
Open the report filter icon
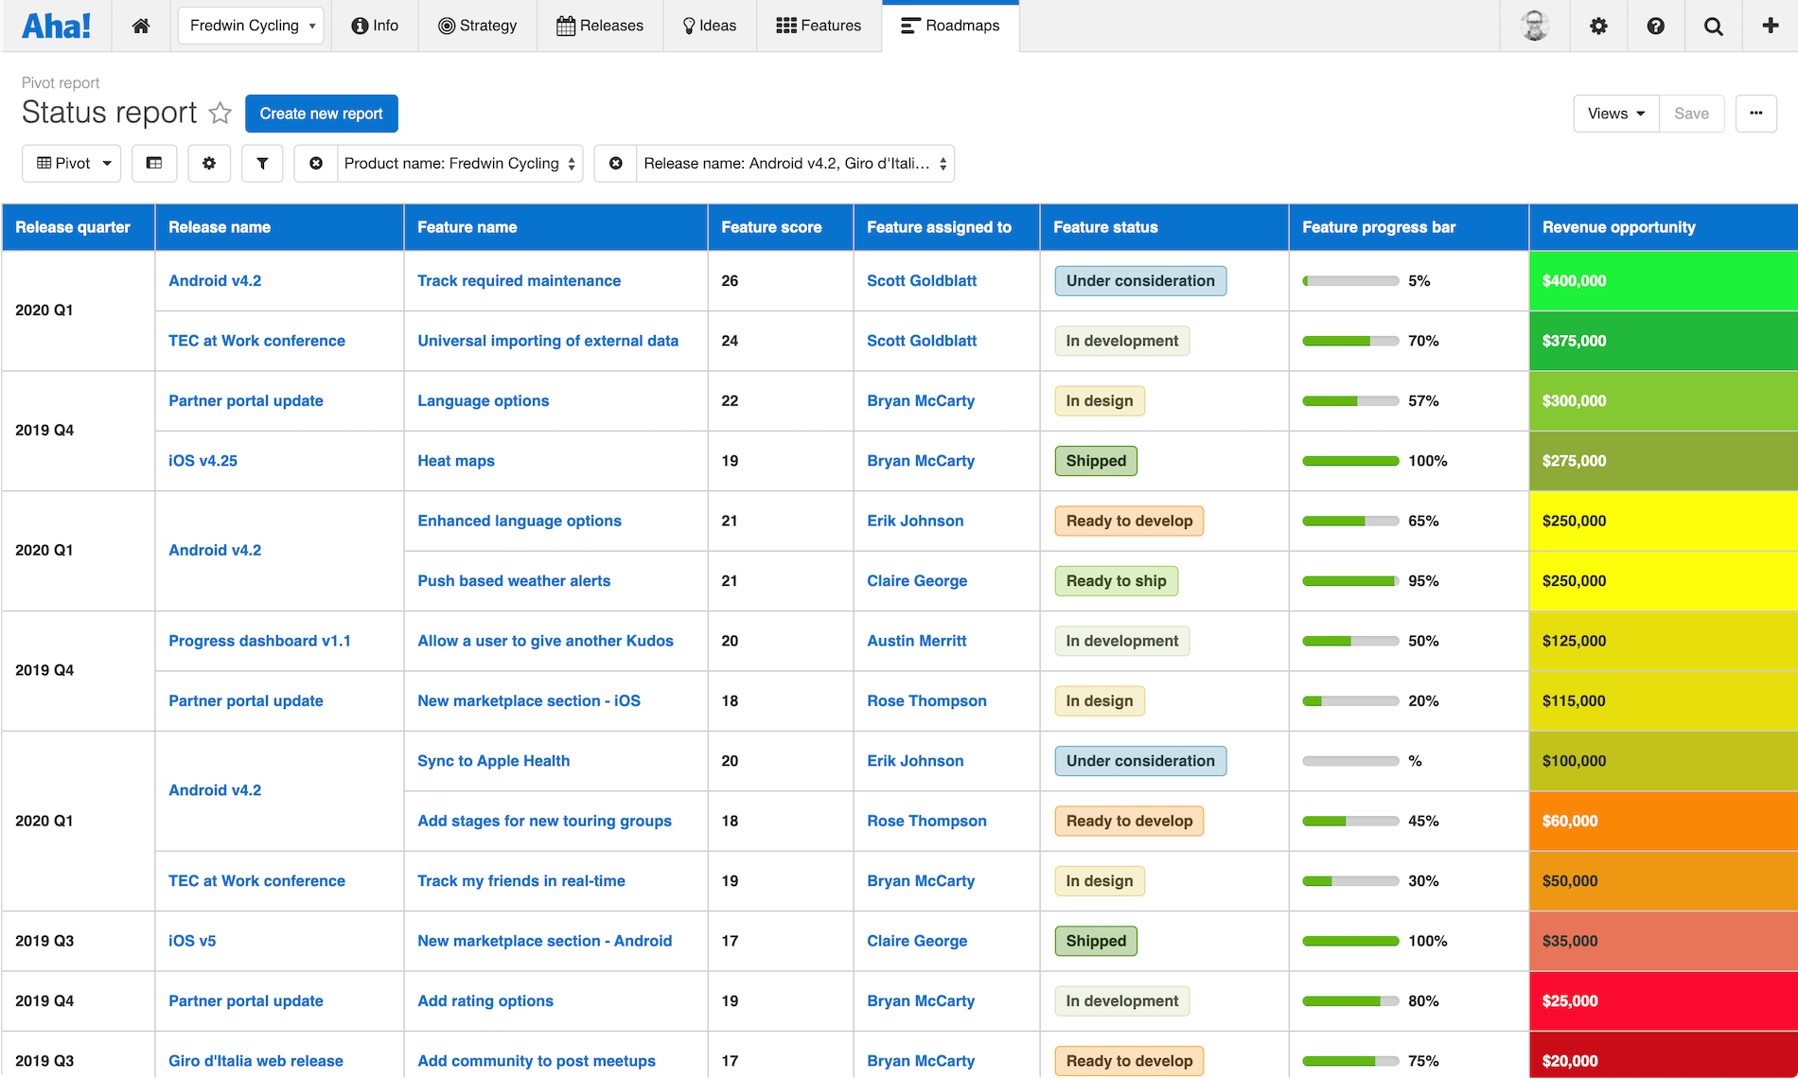(262, 163)
